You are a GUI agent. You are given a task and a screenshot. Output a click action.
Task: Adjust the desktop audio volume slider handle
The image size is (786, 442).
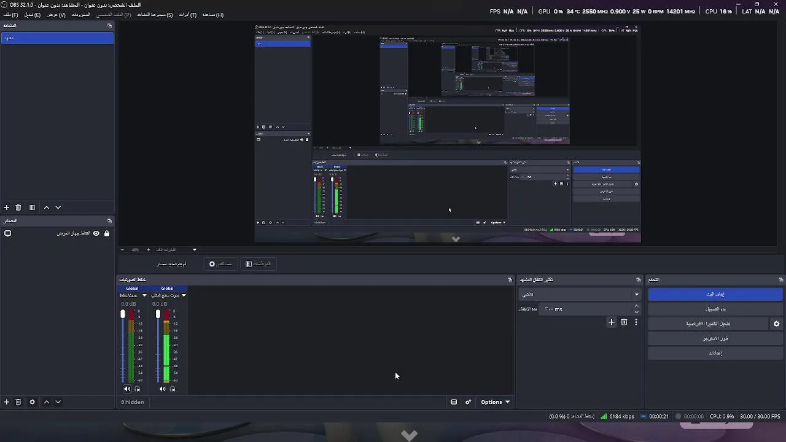coord(158,314)
